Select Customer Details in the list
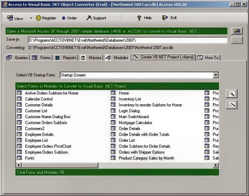249x196 pixels. point(39,105)
